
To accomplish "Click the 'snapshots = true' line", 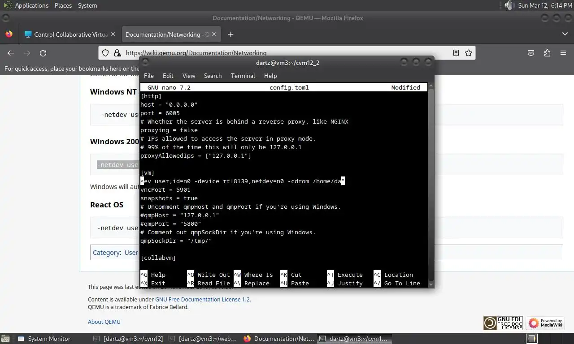I will point(169,198).
